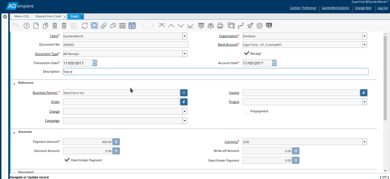Open the Help icon on the toolbar
Image resolution: width=390 pixels, height=179 pixels.
pyautogui.click(x=26, y=26)
